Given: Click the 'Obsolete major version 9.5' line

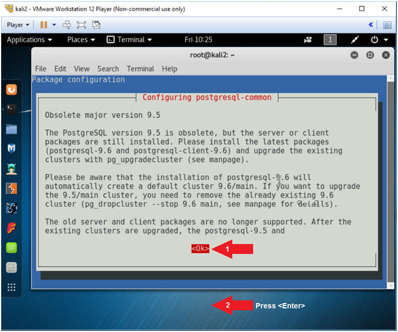Looking at the screenshot, I should (x=103, y=115).
